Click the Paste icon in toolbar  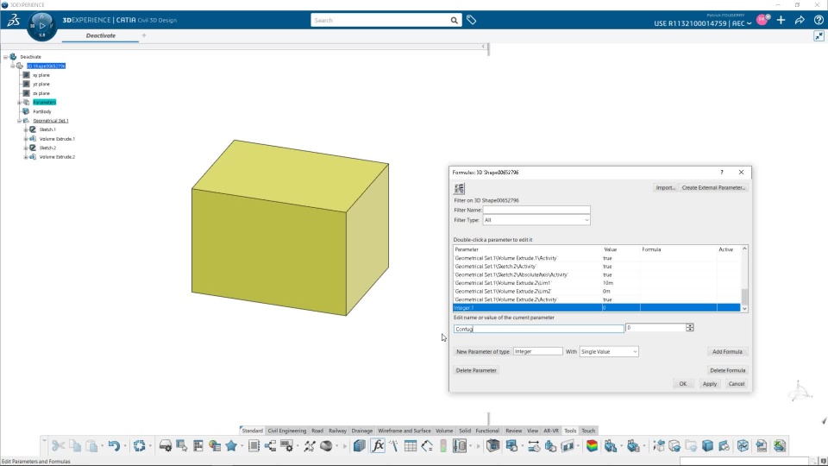coord(91,446)
